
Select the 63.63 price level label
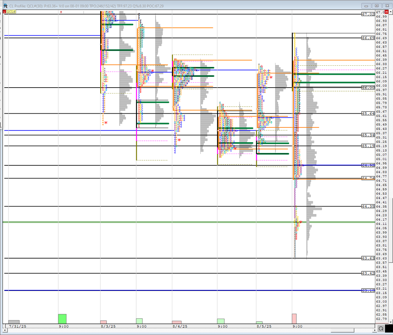368,258
